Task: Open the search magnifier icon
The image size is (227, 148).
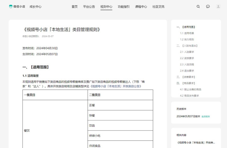Action: 198,7
